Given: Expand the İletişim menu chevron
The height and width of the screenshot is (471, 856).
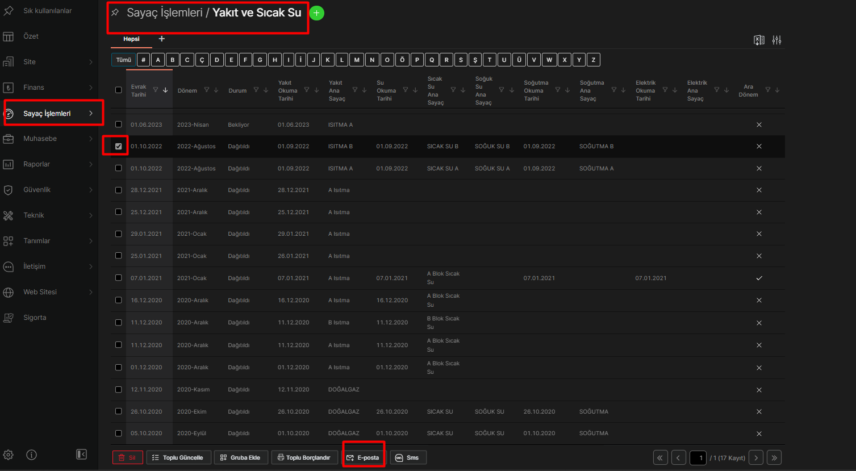Looking at the screenshot, I should (x=91, y=266).
